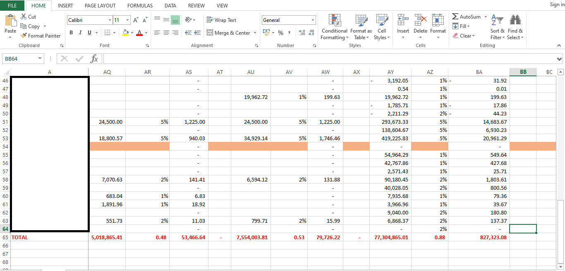Image resolution: width=565 pixels, height=271 pixels.
Task: Switch to REVIEW tab
Action: (x=196, y=5)
